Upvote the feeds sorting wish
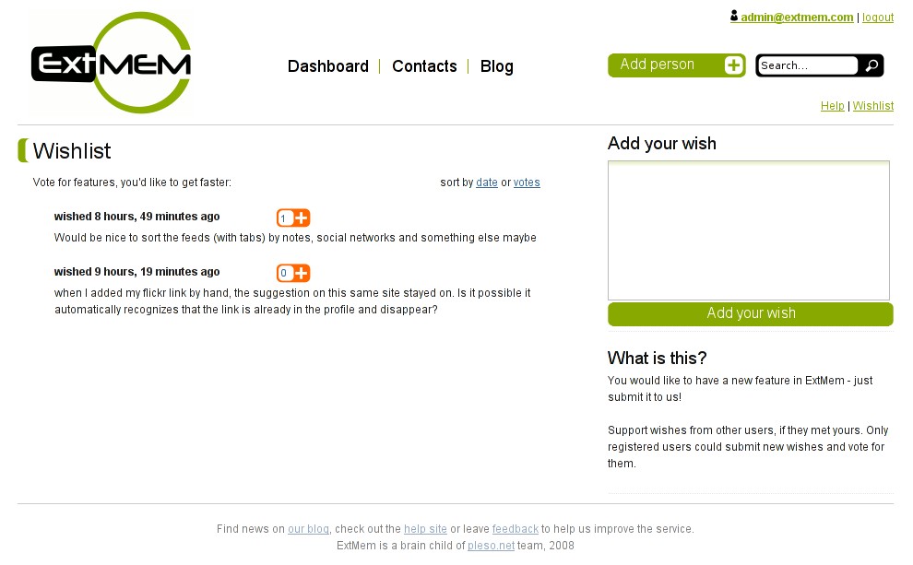Screen dimensions: 913x565 click(x=302, y=218)
